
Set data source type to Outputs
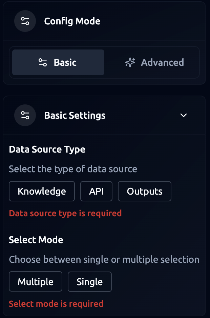tap(145, 191)
